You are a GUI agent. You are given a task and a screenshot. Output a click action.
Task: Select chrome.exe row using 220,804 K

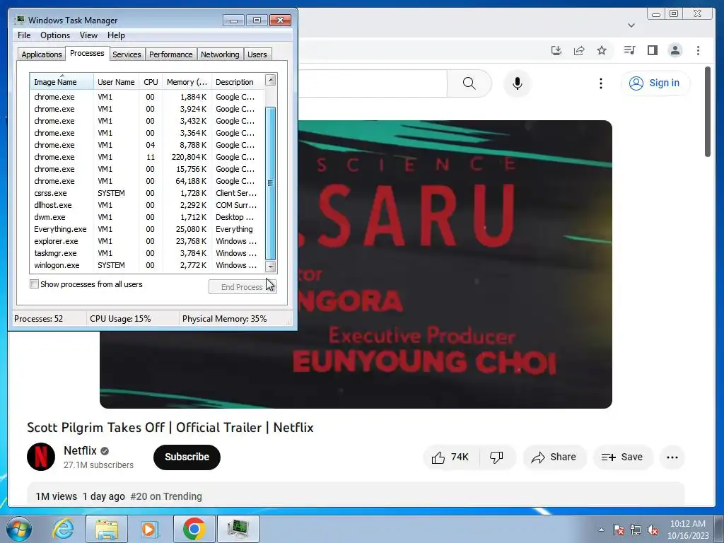coord(147,157)
